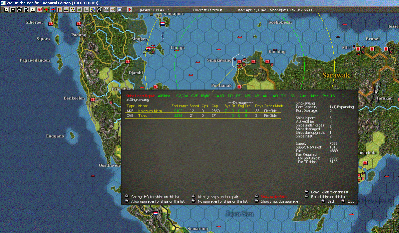This screenshot has height=233, width=399.
Task: Click the fourth toolbar icon with helmet picture
Action: tap(26, 10)
